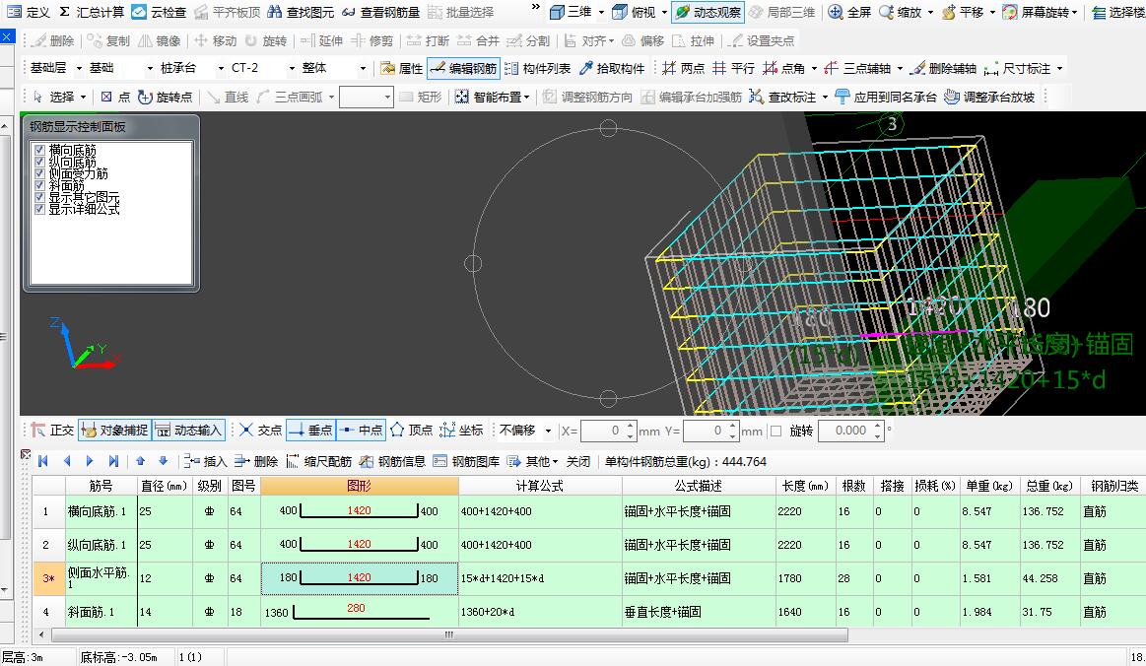Select 旋转点 rotate point tool
The height and width of the screenshot is (666, 1146).
(x=166, y=97)
